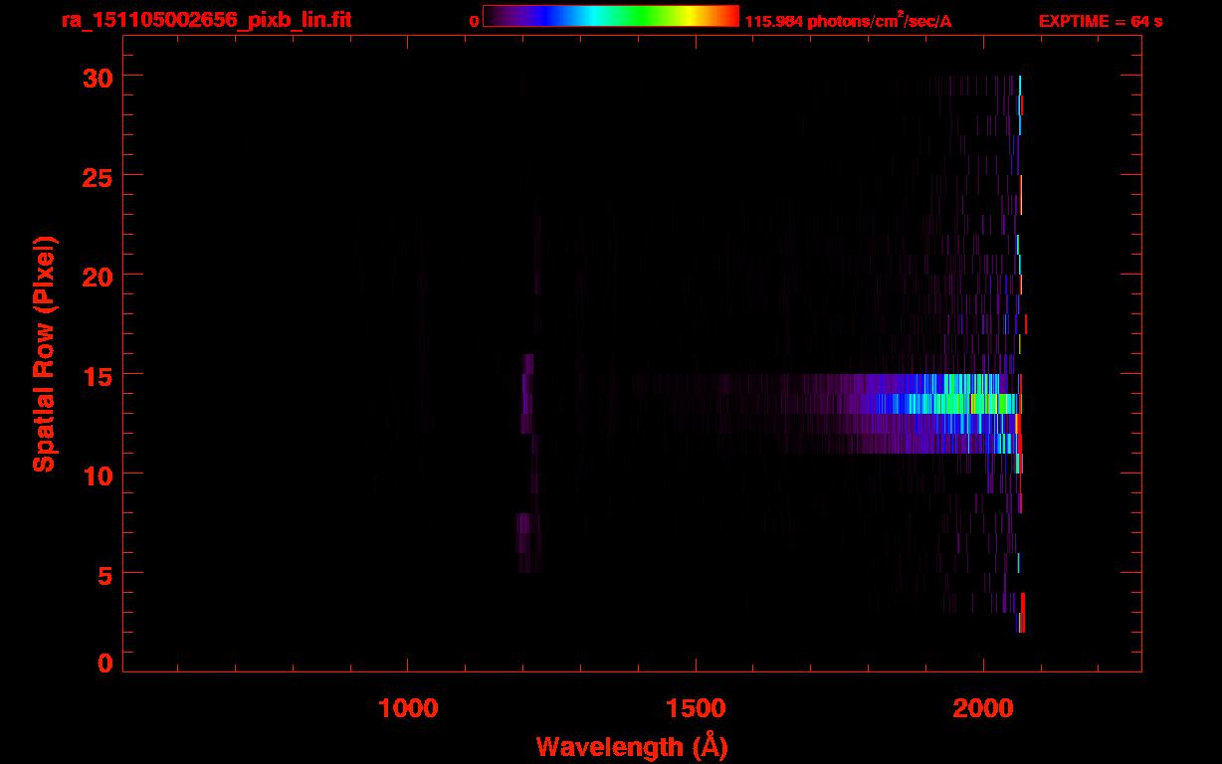Click the rainbow color scale bar
The image size is (1222, 764).
click(611, 16)
